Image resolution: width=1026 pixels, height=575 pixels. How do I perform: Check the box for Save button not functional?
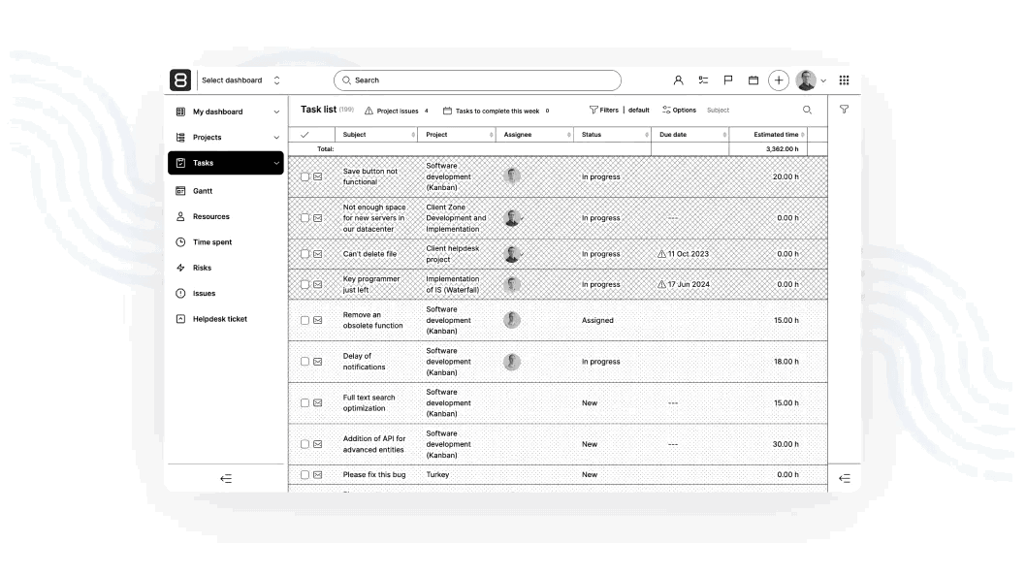tap(305, 176)
